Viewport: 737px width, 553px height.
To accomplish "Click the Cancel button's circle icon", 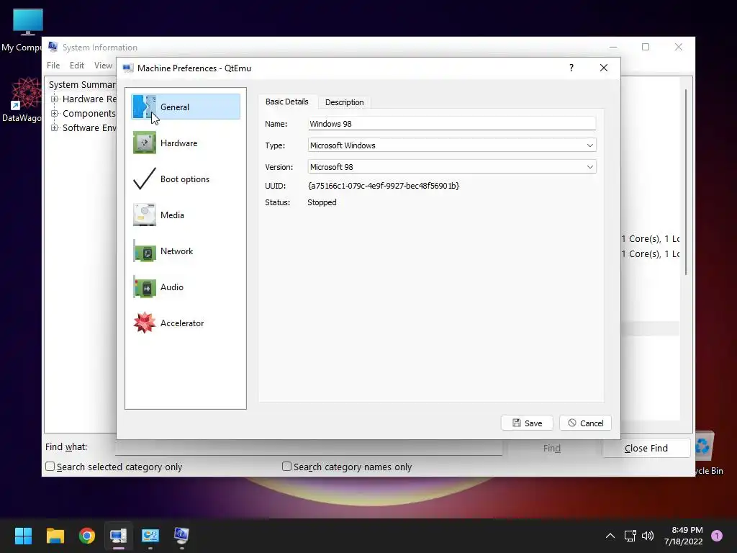I will point(572,423).
